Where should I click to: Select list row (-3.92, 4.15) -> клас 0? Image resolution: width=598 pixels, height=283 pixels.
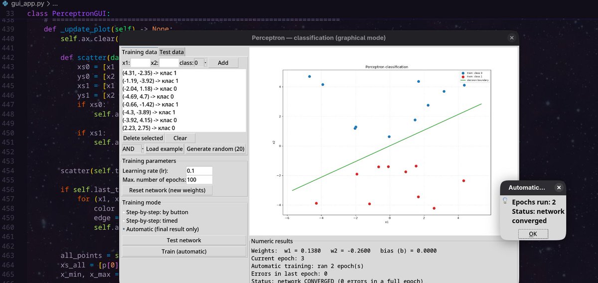point(184,120)
